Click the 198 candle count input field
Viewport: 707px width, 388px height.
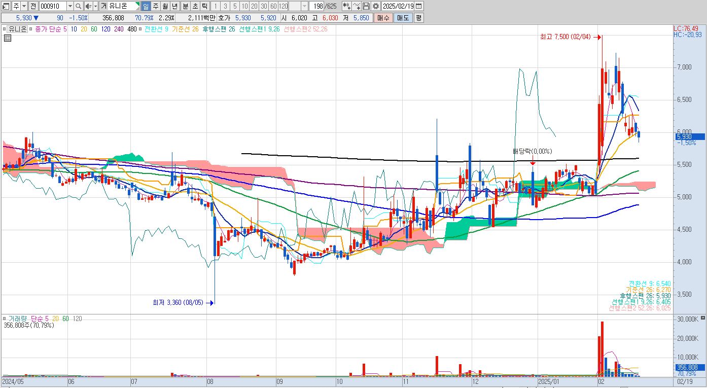tap(316, 6)
